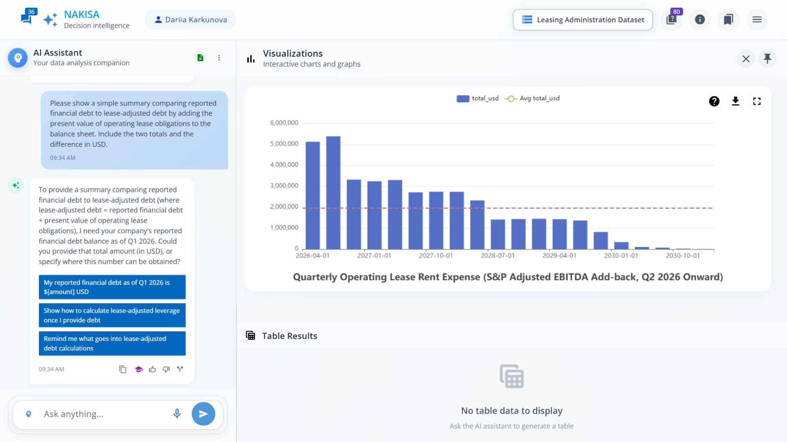The height and width of the screenshot is (442, 787).
Task: Open chat conversations icon with 36 badge
Action: 26,19
